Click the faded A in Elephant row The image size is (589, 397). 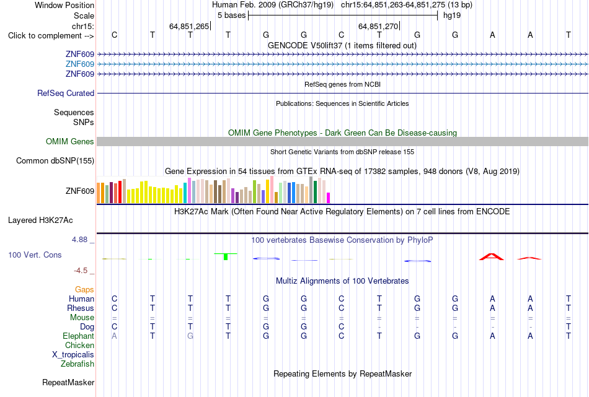(114, 336)
